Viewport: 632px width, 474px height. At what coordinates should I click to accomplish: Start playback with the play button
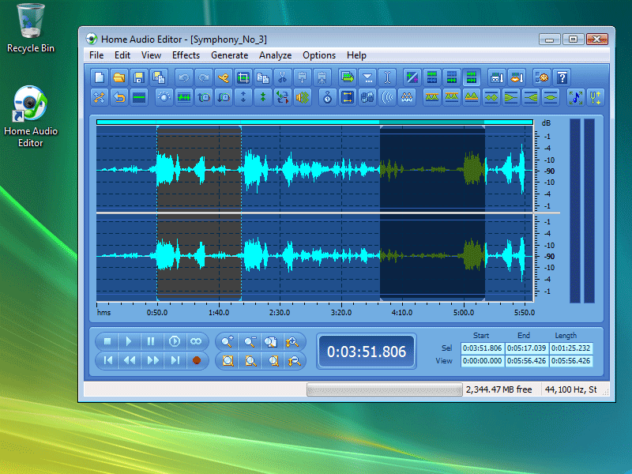point(129,341)
